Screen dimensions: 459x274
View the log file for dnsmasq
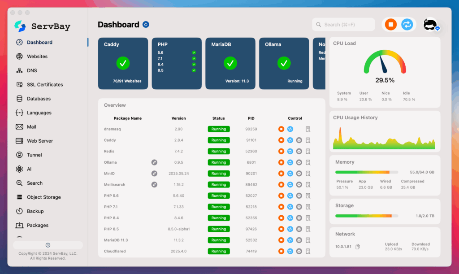point(308,129)
